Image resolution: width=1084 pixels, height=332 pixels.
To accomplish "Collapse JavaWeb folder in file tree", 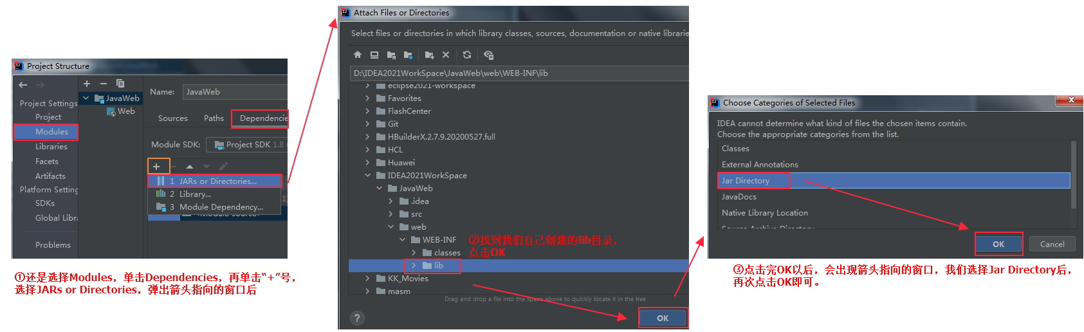I will point(379,189).
